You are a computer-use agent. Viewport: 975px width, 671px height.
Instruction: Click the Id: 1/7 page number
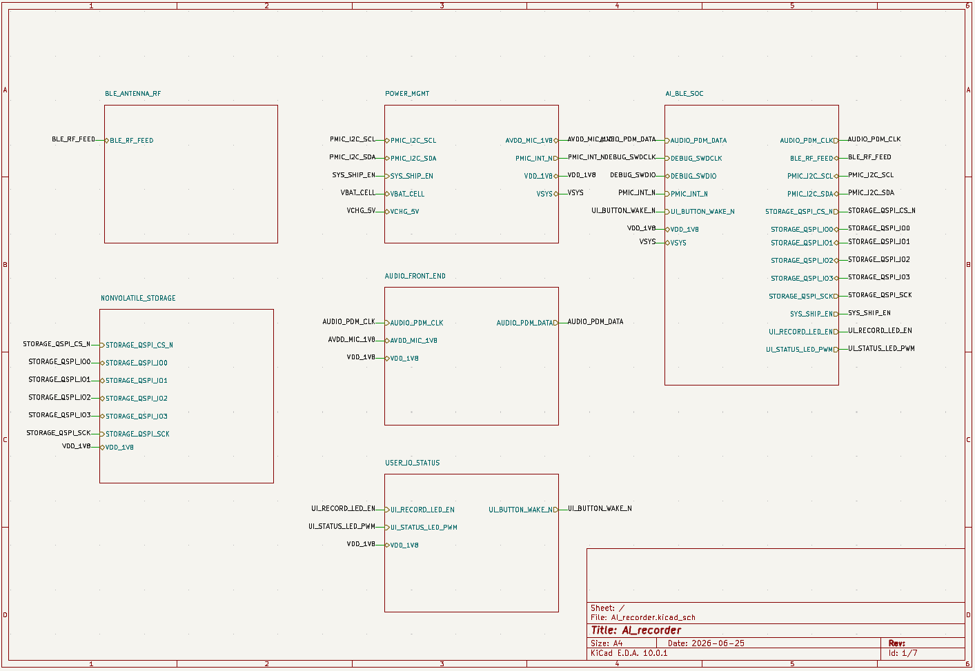(x=903, y=653)
